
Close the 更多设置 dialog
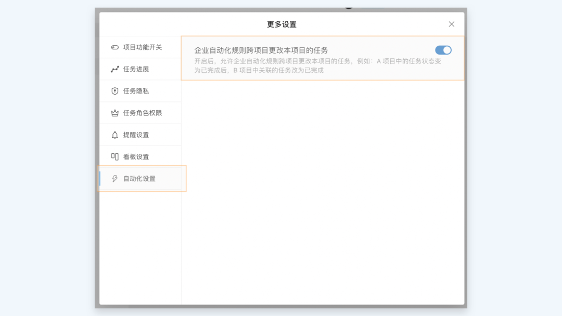pos(451,24)
